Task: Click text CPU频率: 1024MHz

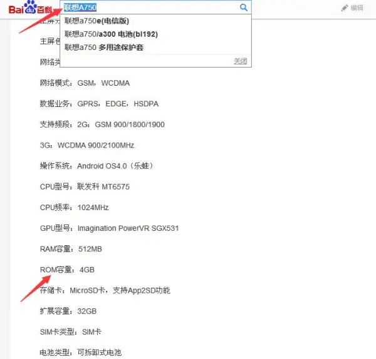Action: 75,208
